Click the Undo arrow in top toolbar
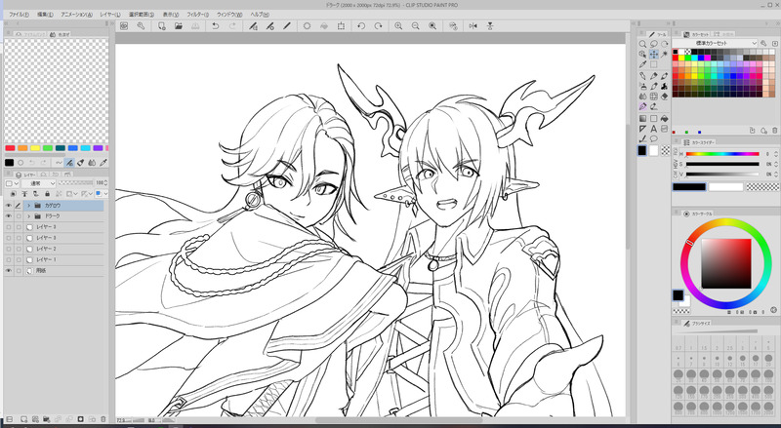781x428 pixels. click(x=215, y=26)
